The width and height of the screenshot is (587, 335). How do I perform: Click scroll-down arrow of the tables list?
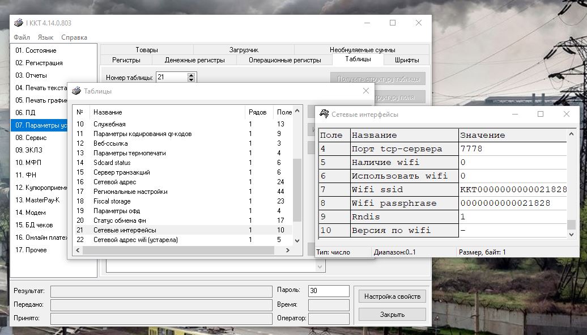click(297, 240)
